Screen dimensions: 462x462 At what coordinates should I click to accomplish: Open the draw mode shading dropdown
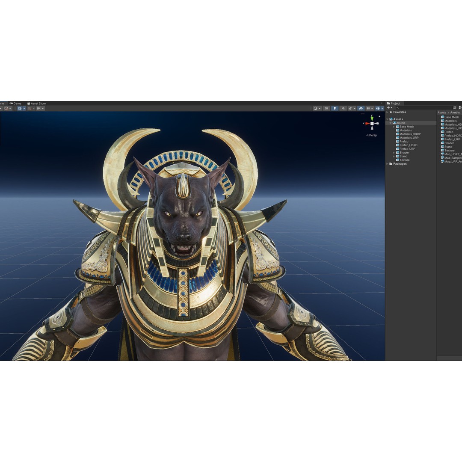click(317, 108)
